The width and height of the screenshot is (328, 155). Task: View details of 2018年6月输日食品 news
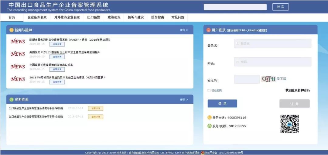pos(57,82)
